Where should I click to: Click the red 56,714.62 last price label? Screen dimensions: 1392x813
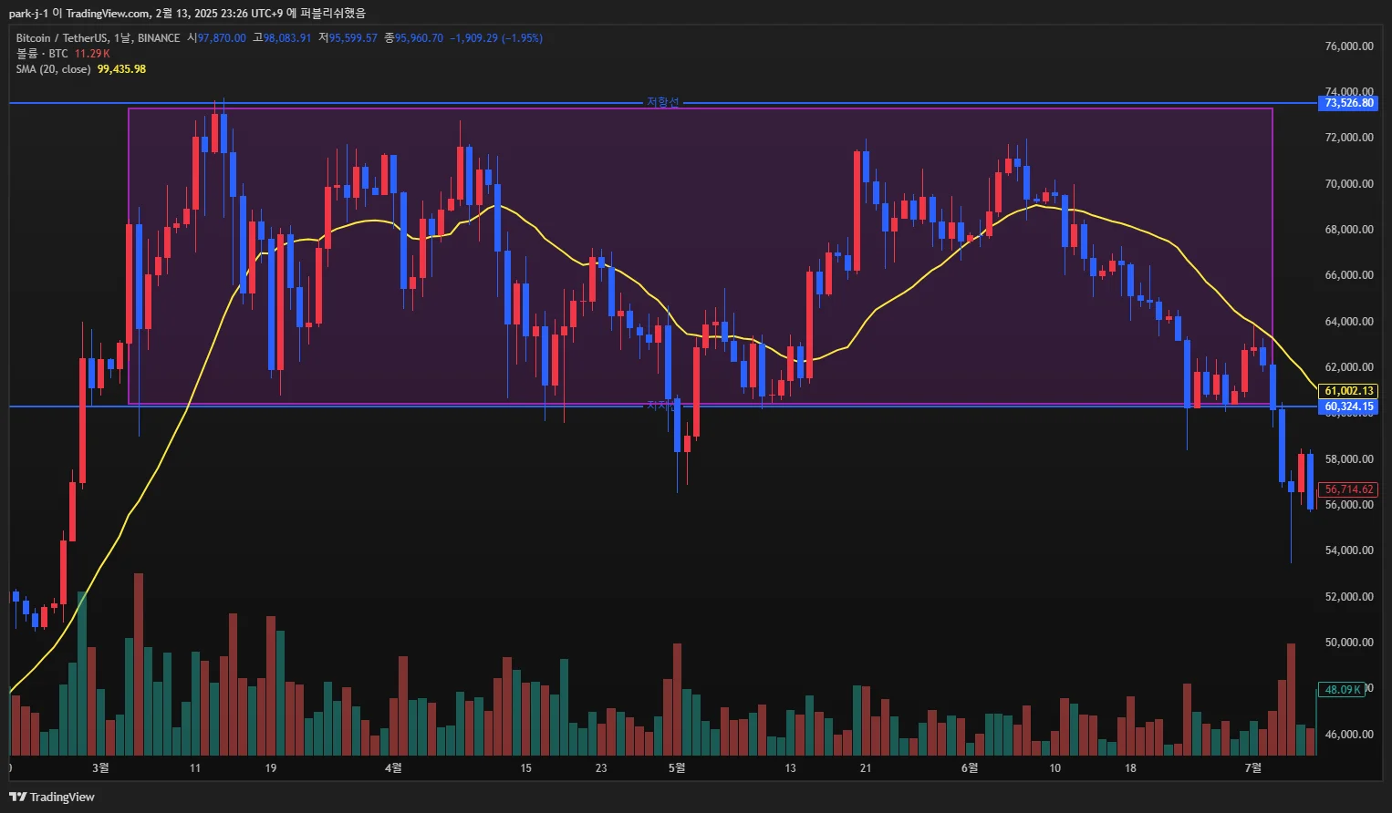(1348, 489)
